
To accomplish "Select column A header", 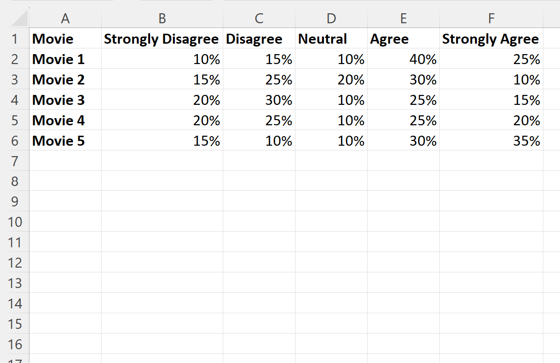I will tap(66, 19).
